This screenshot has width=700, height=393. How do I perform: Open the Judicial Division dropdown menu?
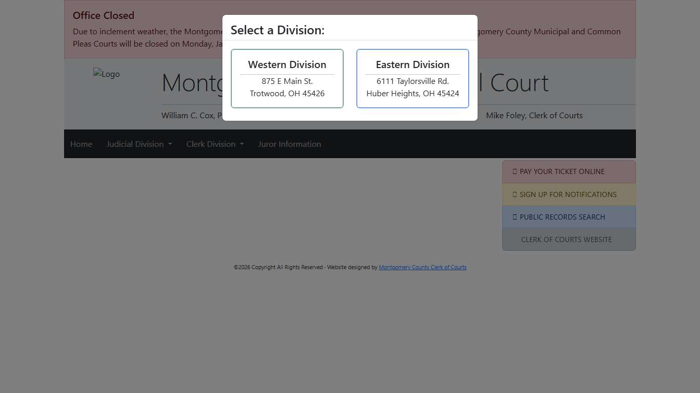[x=136, y=144]
